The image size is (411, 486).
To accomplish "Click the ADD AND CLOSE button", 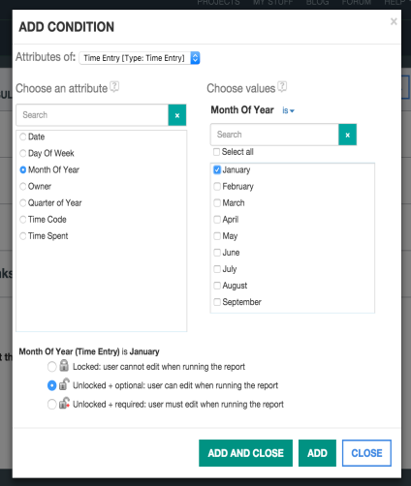I will click(245, 453).
